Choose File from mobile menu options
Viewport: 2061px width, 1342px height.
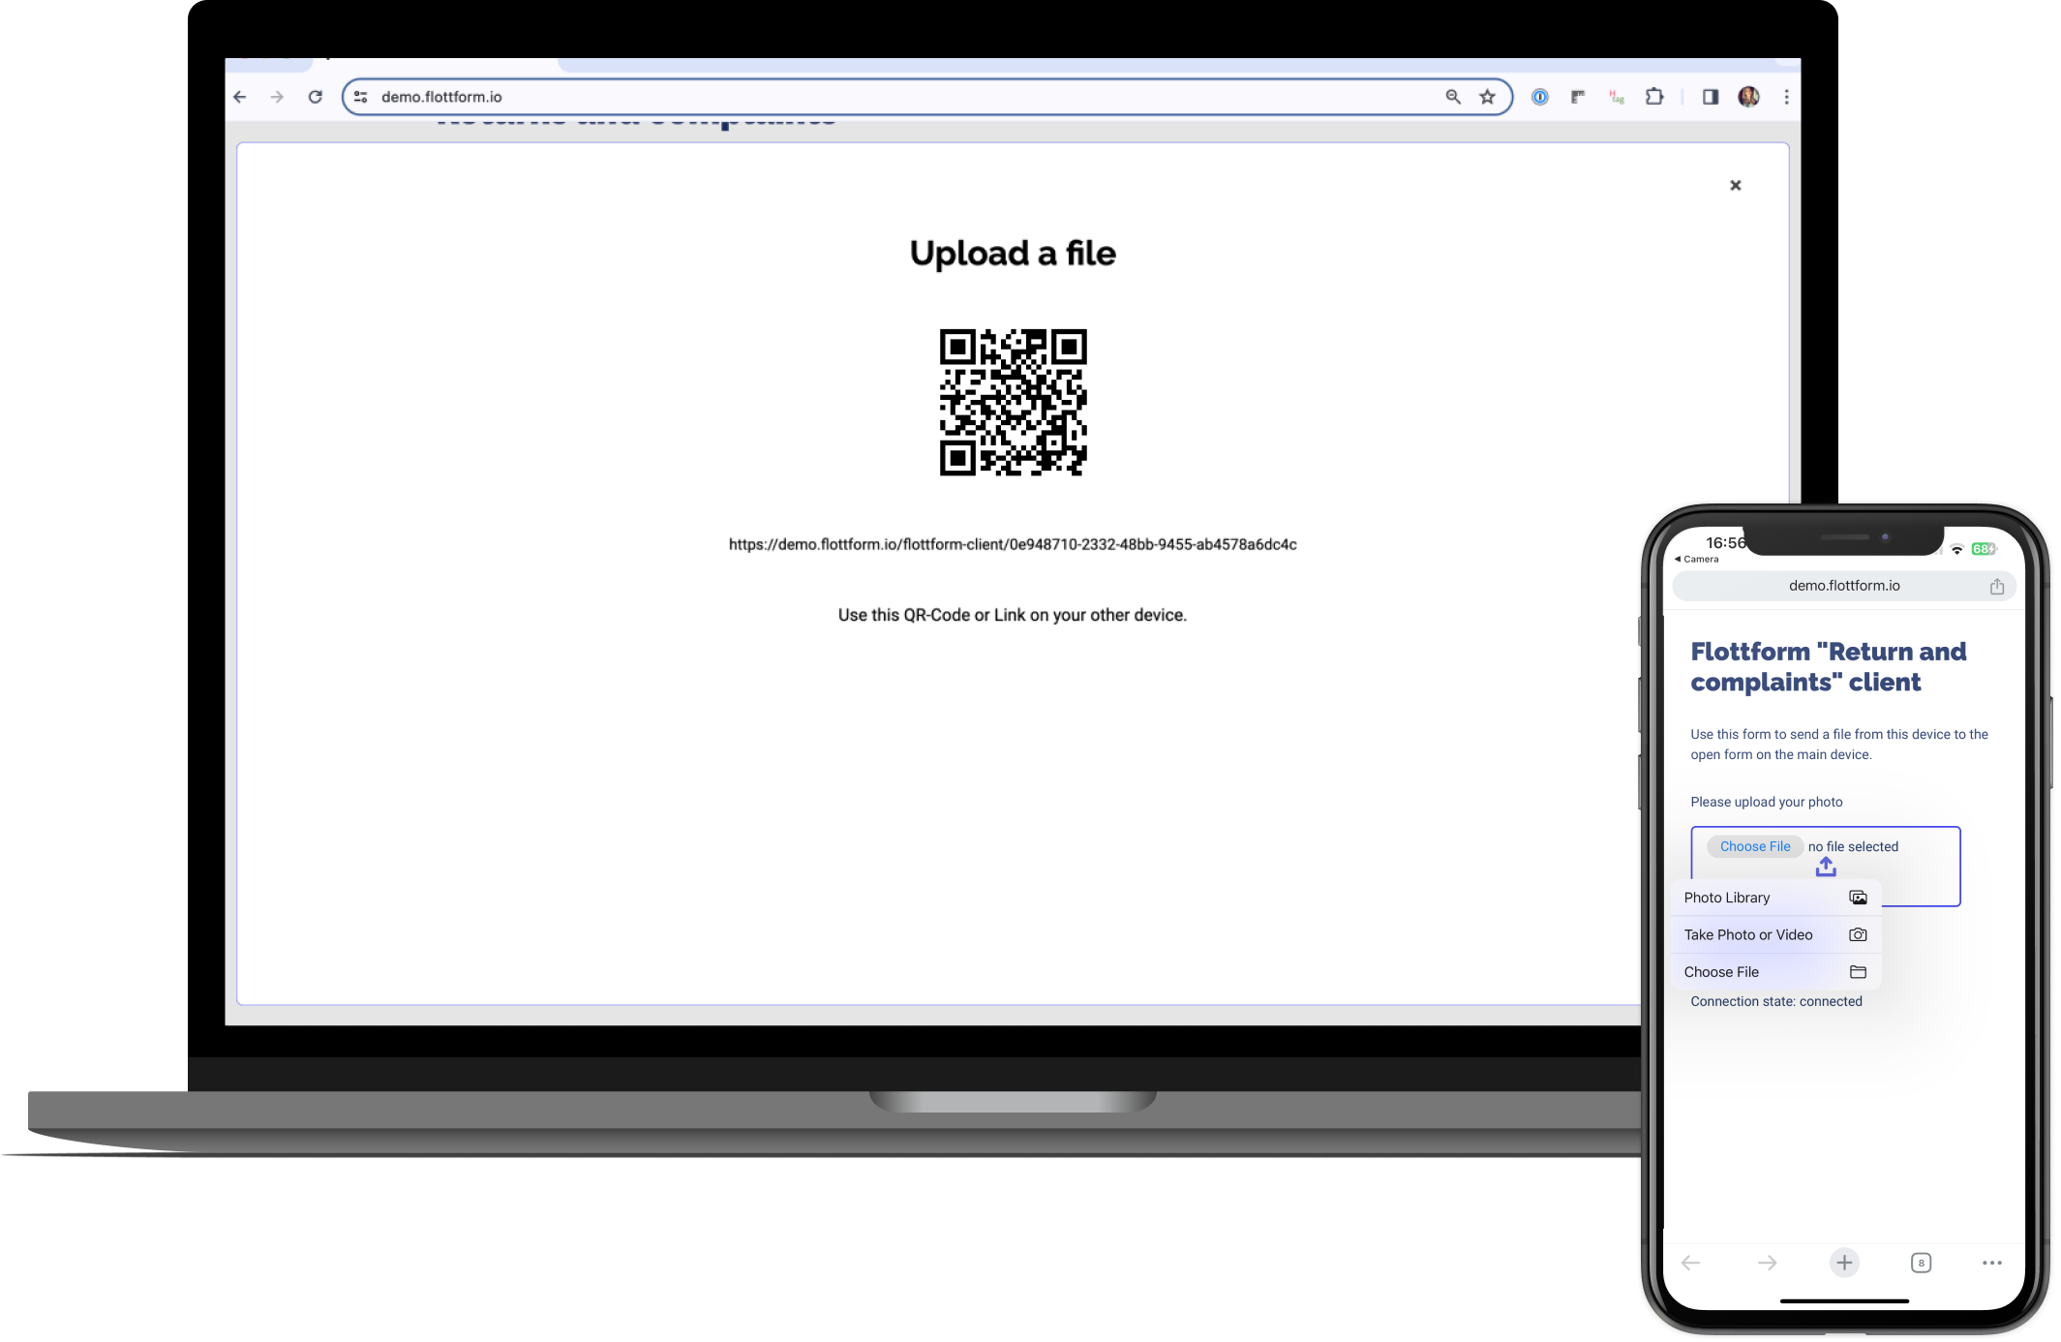[1773, 971]
